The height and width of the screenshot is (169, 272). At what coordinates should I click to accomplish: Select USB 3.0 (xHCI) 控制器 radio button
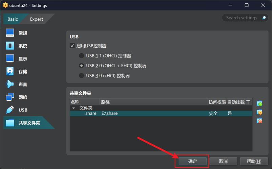pyautogui.click(x=81, y=76)
